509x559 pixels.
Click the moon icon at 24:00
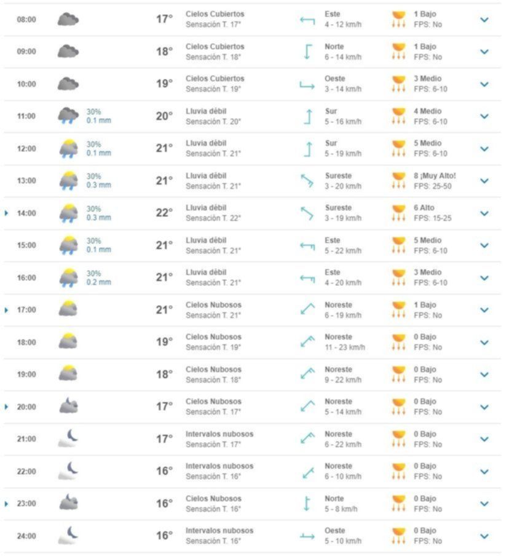click(x=68, y=535)
